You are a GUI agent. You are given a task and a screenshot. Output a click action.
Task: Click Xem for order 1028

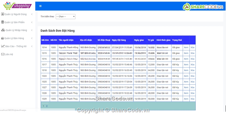pos(186,93)
